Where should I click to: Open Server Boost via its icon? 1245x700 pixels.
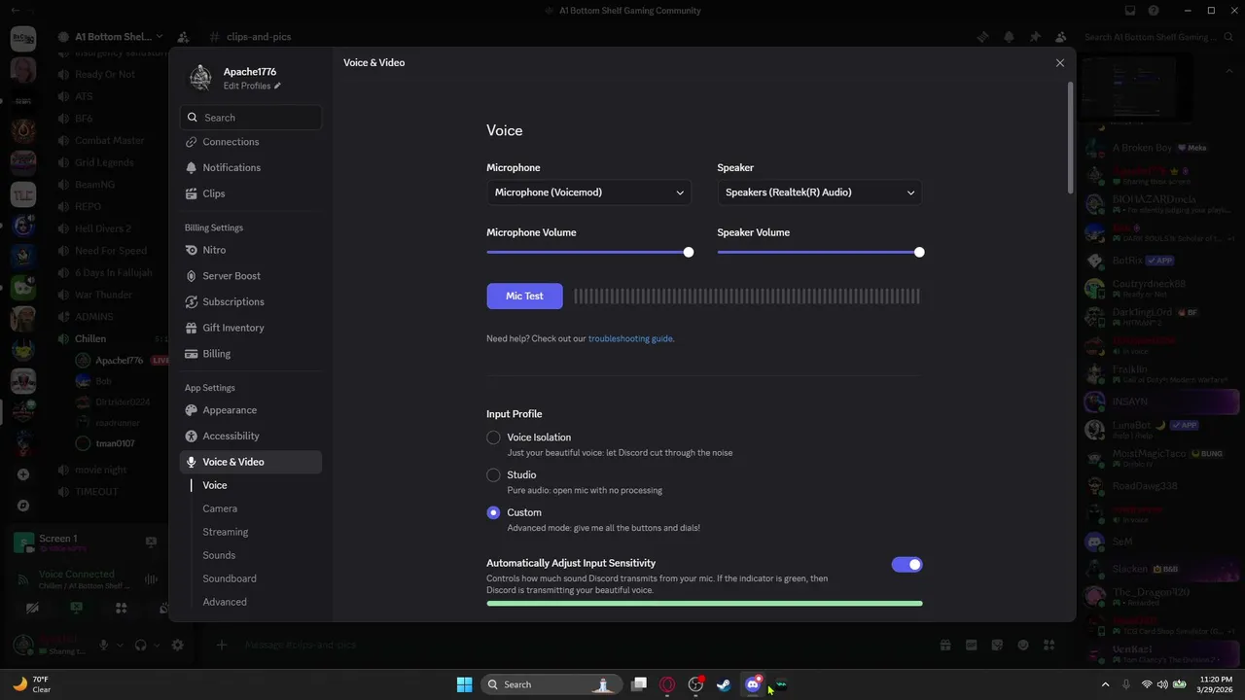point(192,276)
